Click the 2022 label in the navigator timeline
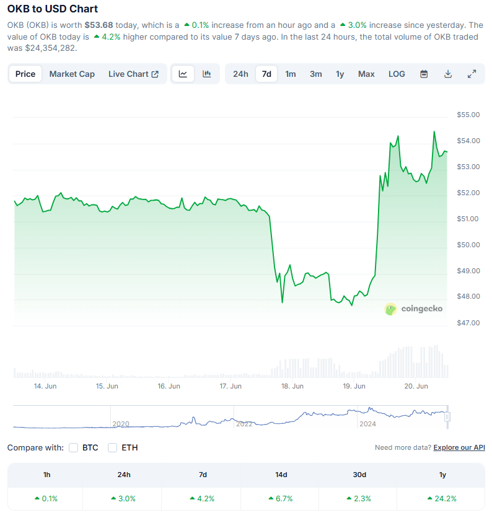 pyautogui.click(x=244, y=424)
